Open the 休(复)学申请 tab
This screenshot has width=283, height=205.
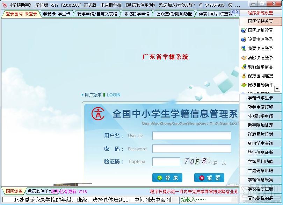(x=137, y=14)
